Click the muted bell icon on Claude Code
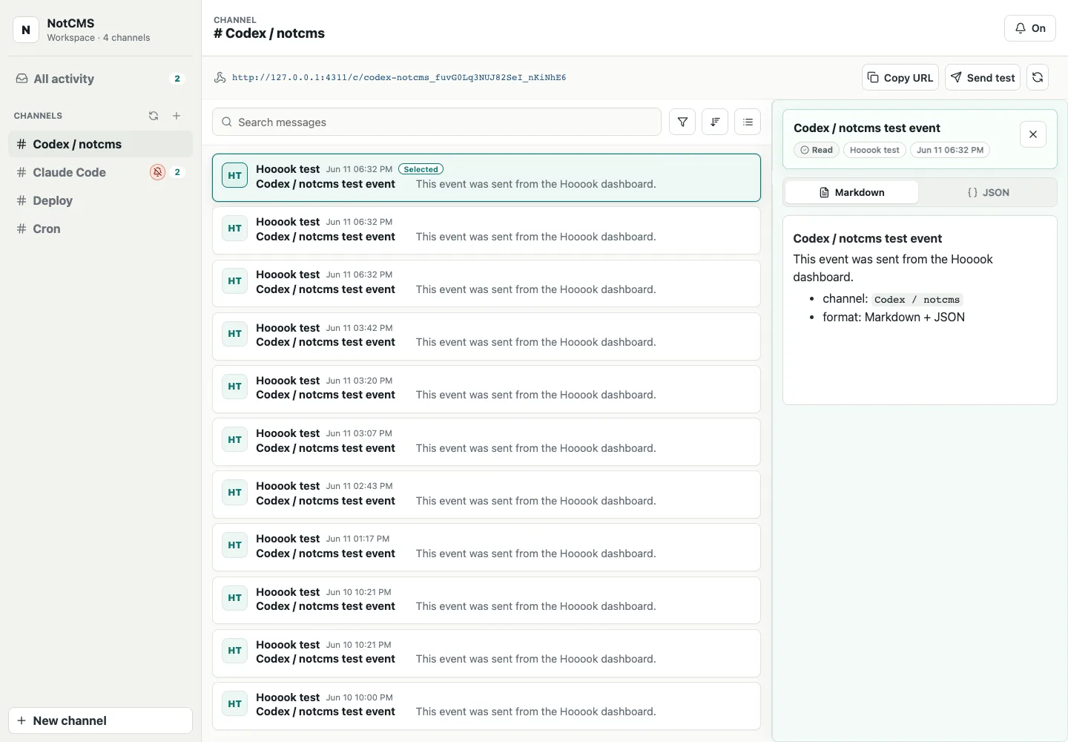 coord(157,172)
